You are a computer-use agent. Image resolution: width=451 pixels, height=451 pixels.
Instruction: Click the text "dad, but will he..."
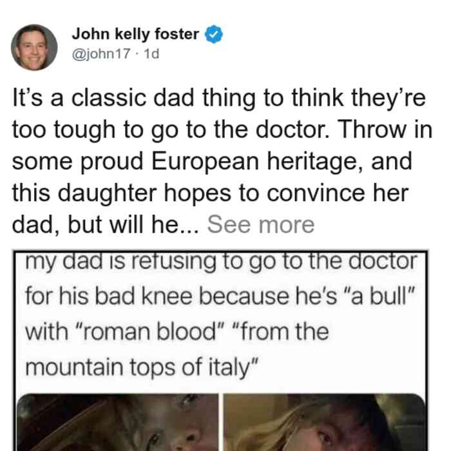tap(105, 225)
